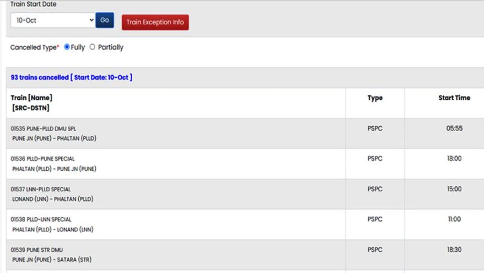This screenshot has width=484, height=273.
Task: Click the 18:00 start time cell
Action: (454, 159)
